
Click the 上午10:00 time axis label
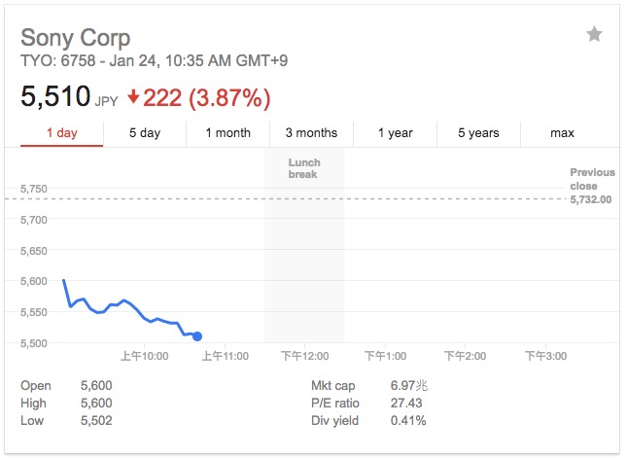pos(144,358)
